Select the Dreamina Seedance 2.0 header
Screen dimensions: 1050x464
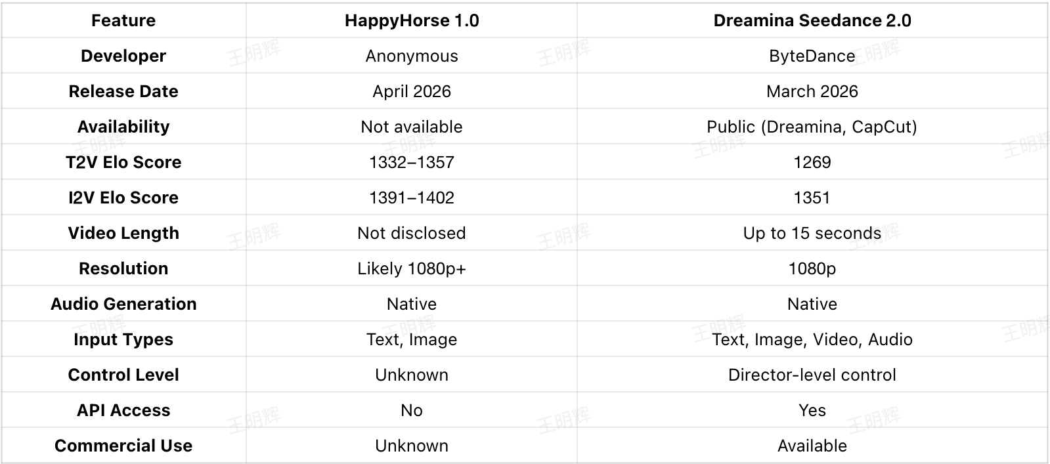[812, 20]
